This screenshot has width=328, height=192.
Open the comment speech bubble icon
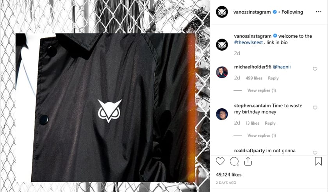[234, 161]
